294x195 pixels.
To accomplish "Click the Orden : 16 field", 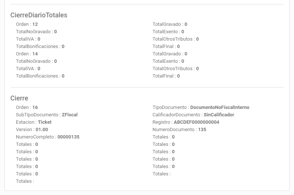I will click(x=27, y=107).
